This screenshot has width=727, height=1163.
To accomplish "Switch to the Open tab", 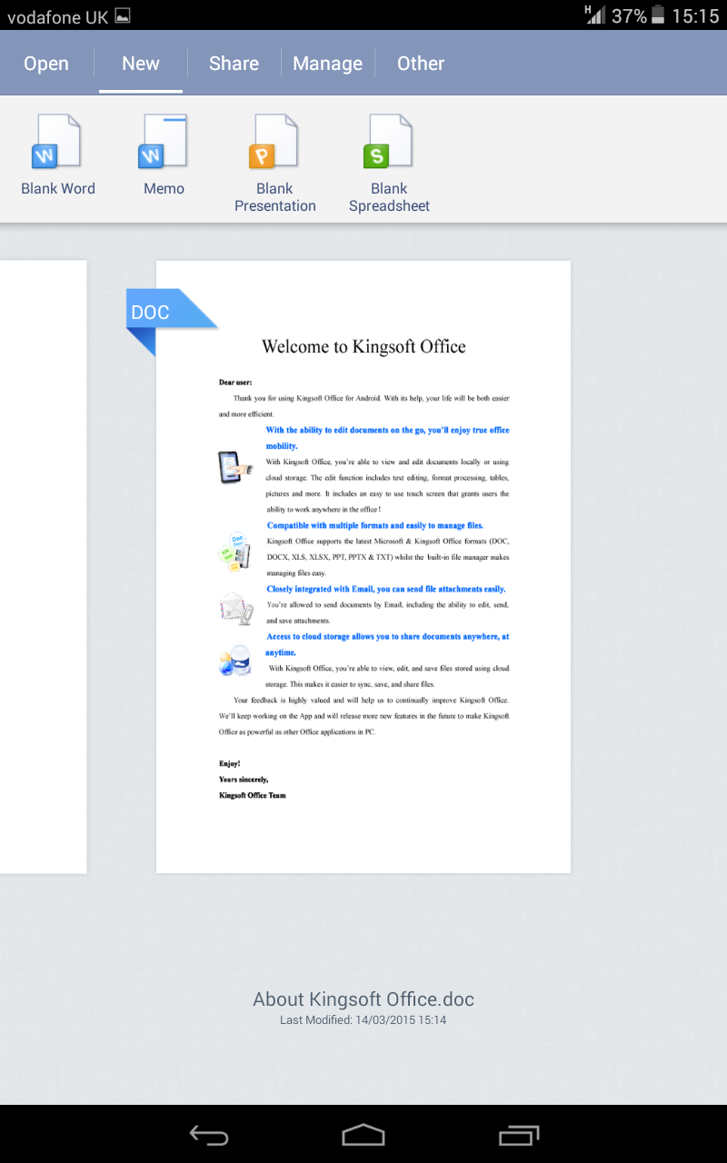I will coord(46,64).
